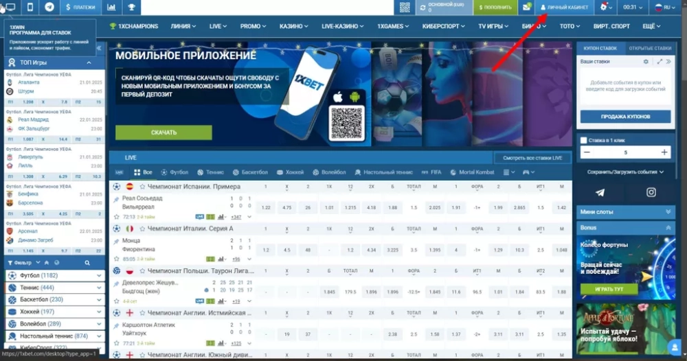The height and width of the screenshot is (361, 687).
Task: Open the 00:31 time dropdown
Action: pyautogui.click(x=633, y=7)
